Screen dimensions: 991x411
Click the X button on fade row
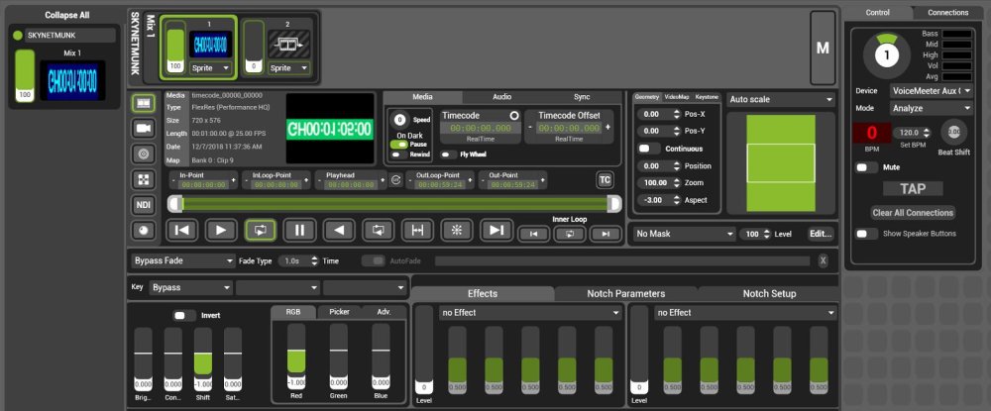coord(823,260)
